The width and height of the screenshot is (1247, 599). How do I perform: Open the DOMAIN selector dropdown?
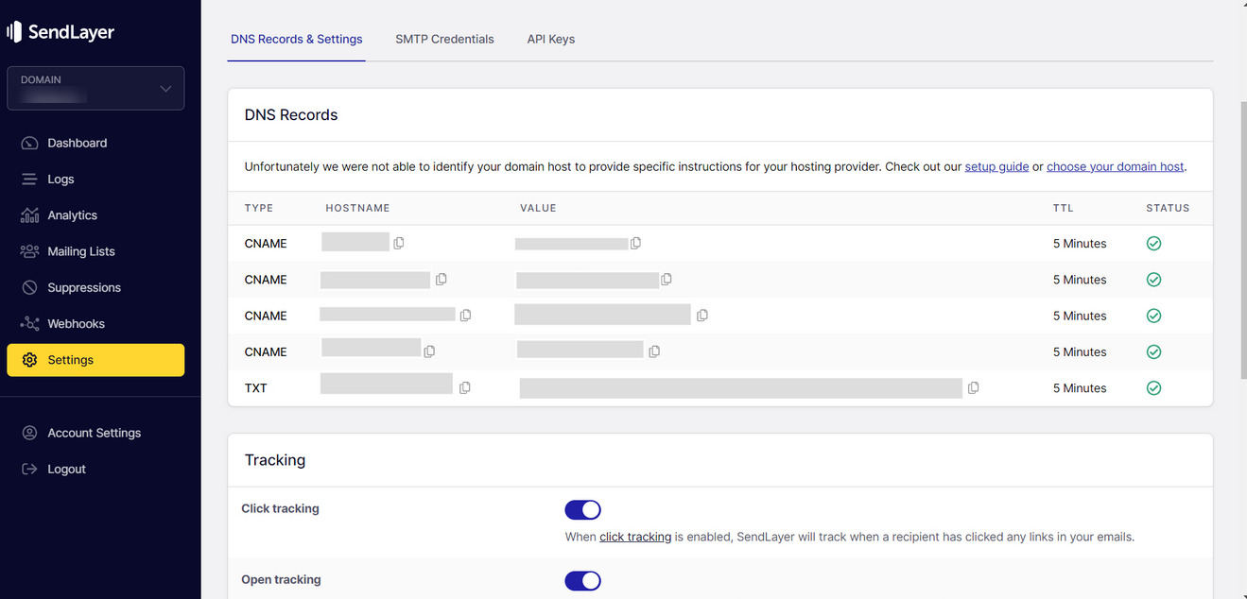[x=95, y=88]
